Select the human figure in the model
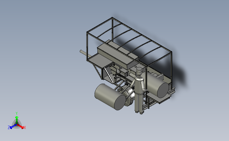Screen dimensions: 229x141 tap(139, 91)
